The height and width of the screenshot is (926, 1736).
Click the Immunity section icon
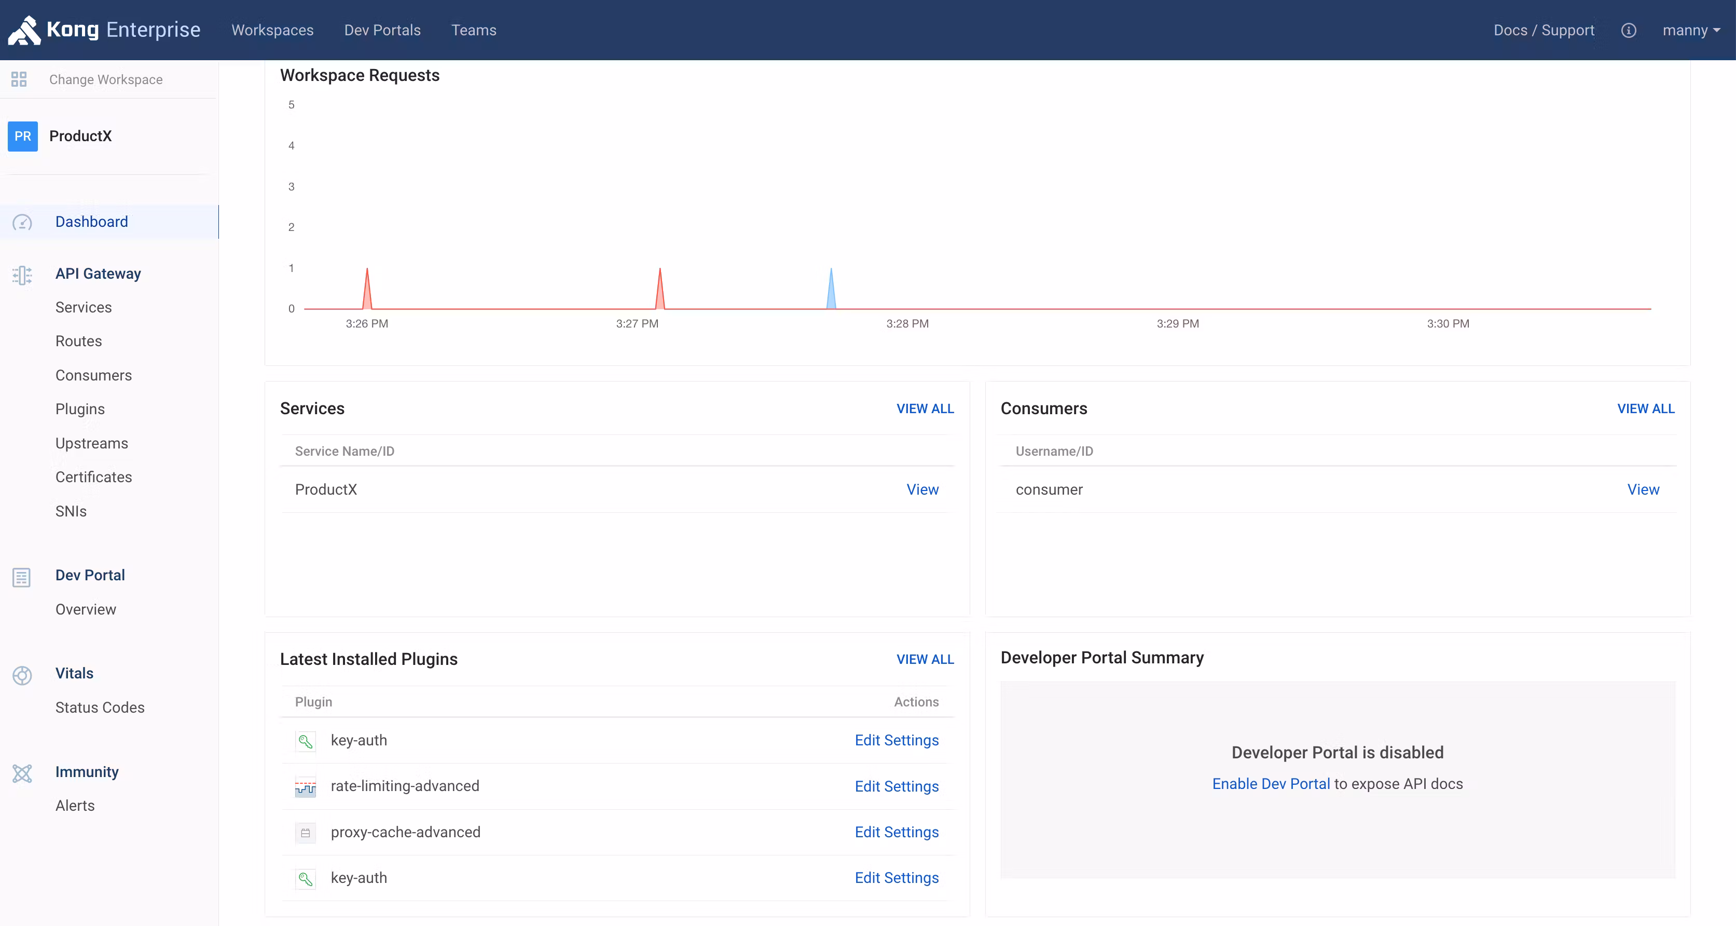point(22,773)
